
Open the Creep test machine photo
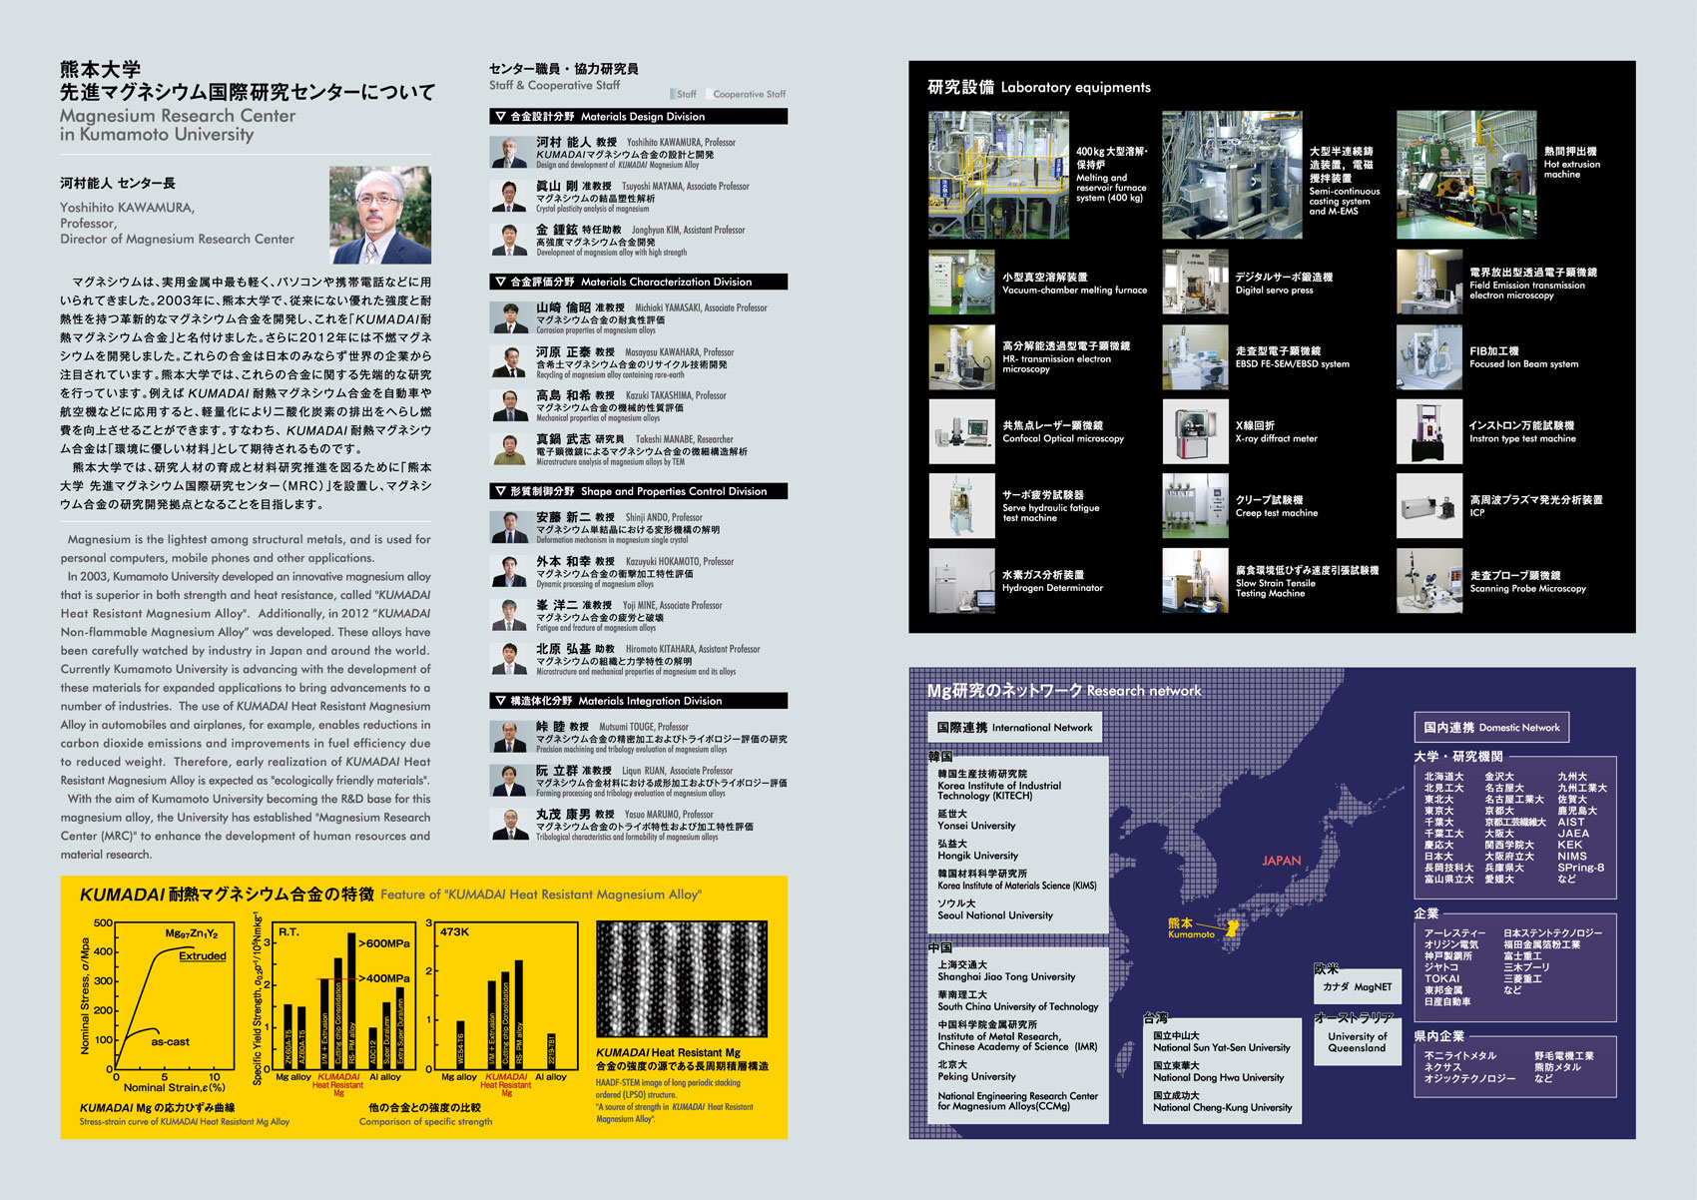[1195, 506]
